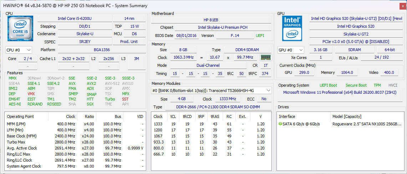
Task: Click the SSPEC value SR2EY
Action: [x=85, y=42]
